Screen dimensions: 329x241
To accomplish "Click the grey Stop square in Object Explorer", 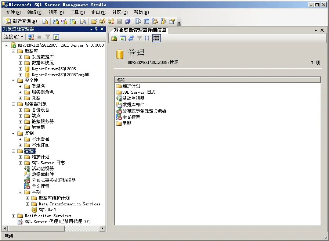I will (x=39, y=37).
